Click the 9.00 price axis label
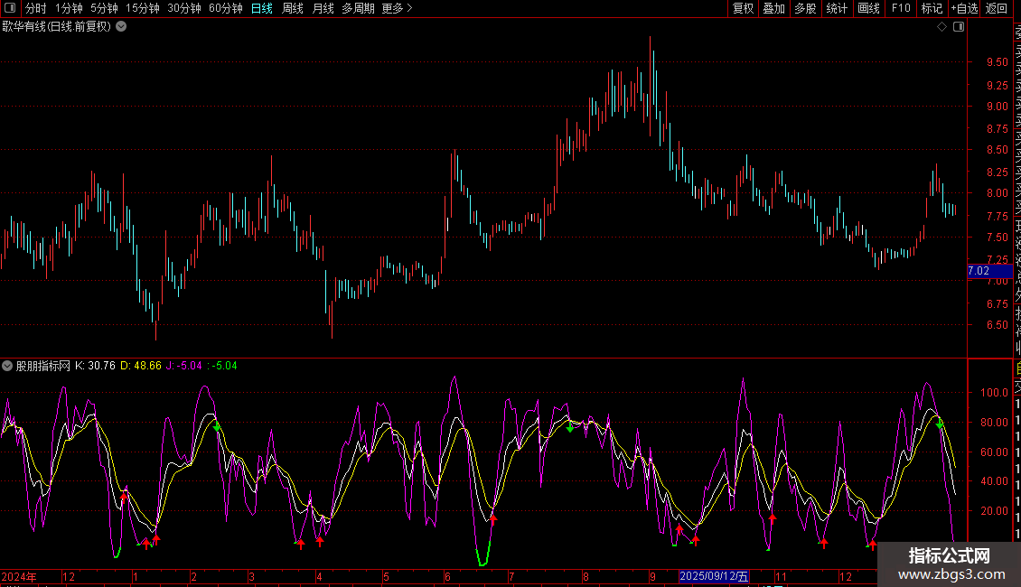The height and width of the screenshot is (587, 1021). tap(997, 106)
